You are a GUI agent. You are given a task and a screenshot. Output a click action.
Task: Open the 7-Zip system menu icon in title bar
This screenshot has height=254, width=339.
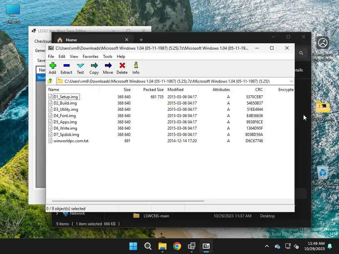coord(51,48)
